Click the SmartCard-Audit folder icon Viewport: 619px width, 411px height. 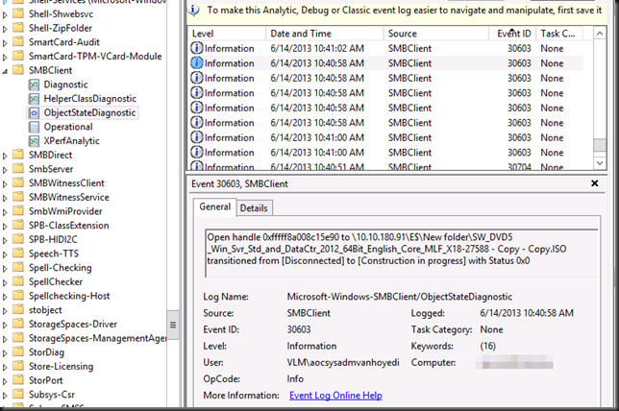[18, 42]
